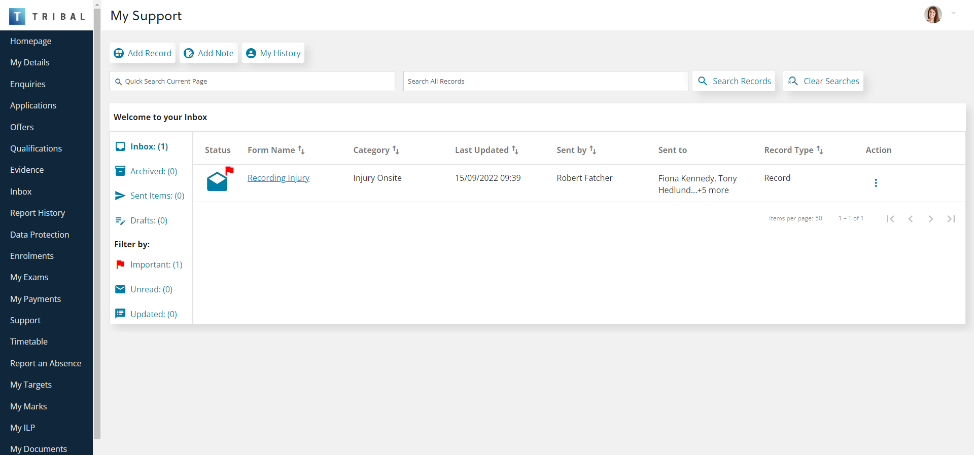The image size is (974, 455).
Task: Focus the Search All Records field
Action: (x=546, y=81)
